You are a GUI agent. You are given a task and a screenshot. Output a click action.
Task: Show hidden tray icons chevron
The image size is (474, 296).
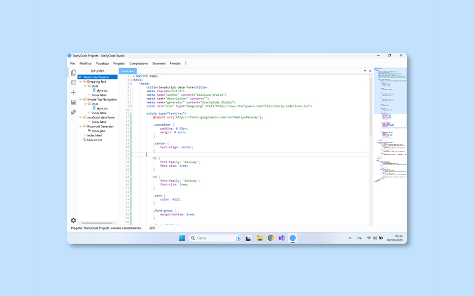(x=350, y=238)
